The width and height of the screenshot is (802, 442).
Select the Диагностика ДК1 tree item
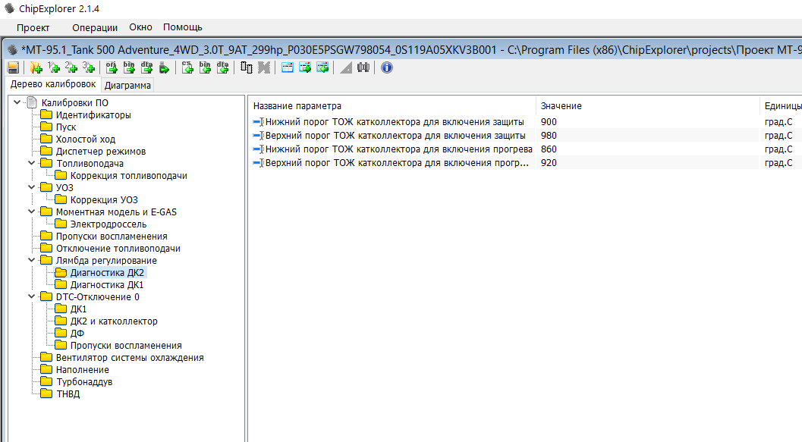pos(106,285)
